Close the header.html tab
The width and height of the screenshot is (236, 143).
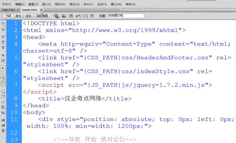pos(41,10)
